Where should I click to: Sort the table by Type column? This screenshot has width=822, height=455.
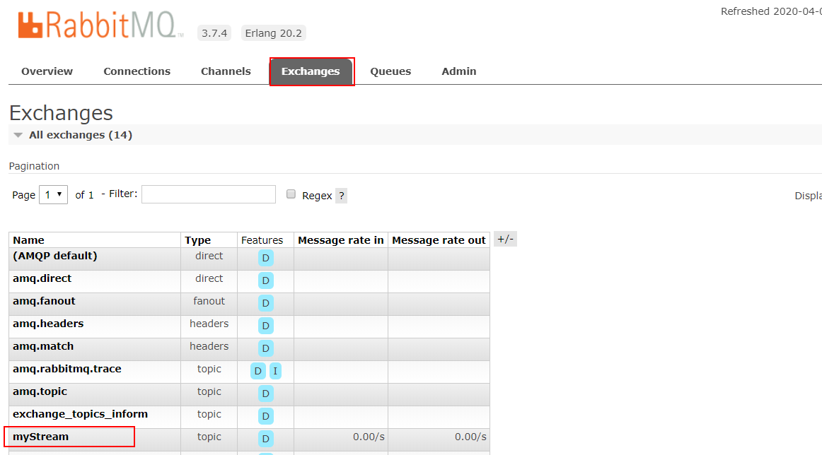197,240
